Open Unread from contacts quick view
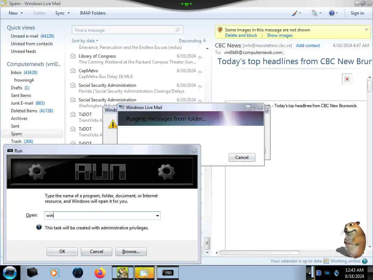The width and height of the screenshot is (373, 280). 32,44
